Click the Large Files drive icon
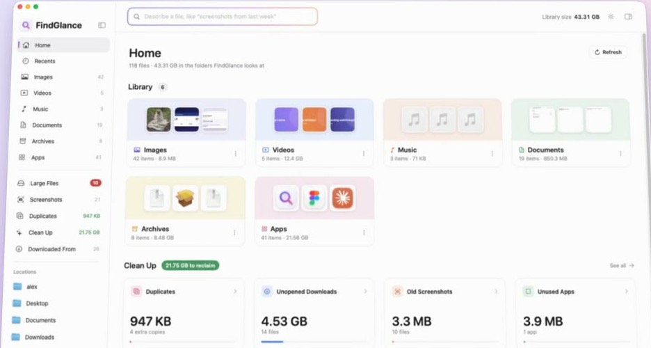 [x=21, y=183]
